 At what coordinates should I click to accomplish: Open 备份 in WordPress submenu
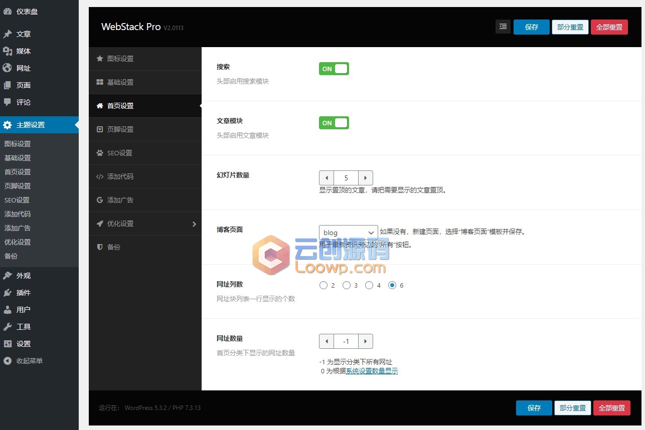(11, 256)
